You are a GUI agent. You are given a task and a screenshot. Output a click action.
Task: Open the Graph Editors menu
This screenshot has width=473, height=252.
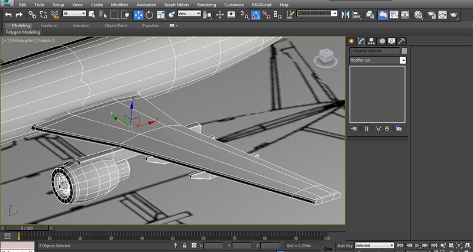pos(176,5)
